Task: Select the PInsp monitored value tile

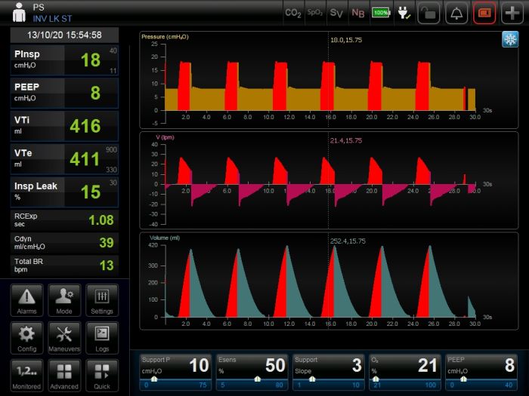Action: (x=64, y=60)
